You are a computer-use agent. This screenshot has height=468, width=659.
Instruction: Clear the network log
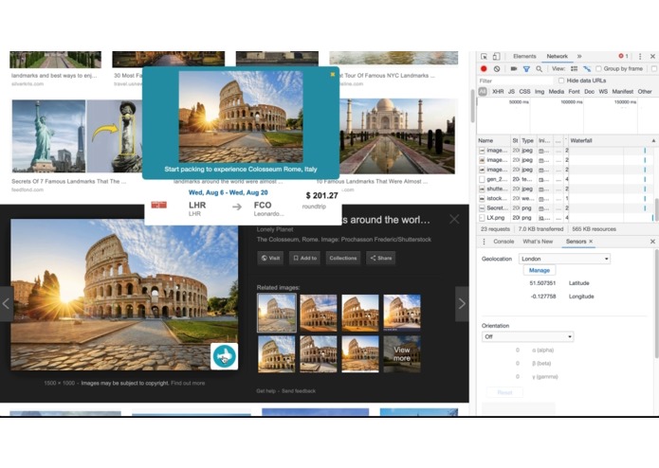497,68
